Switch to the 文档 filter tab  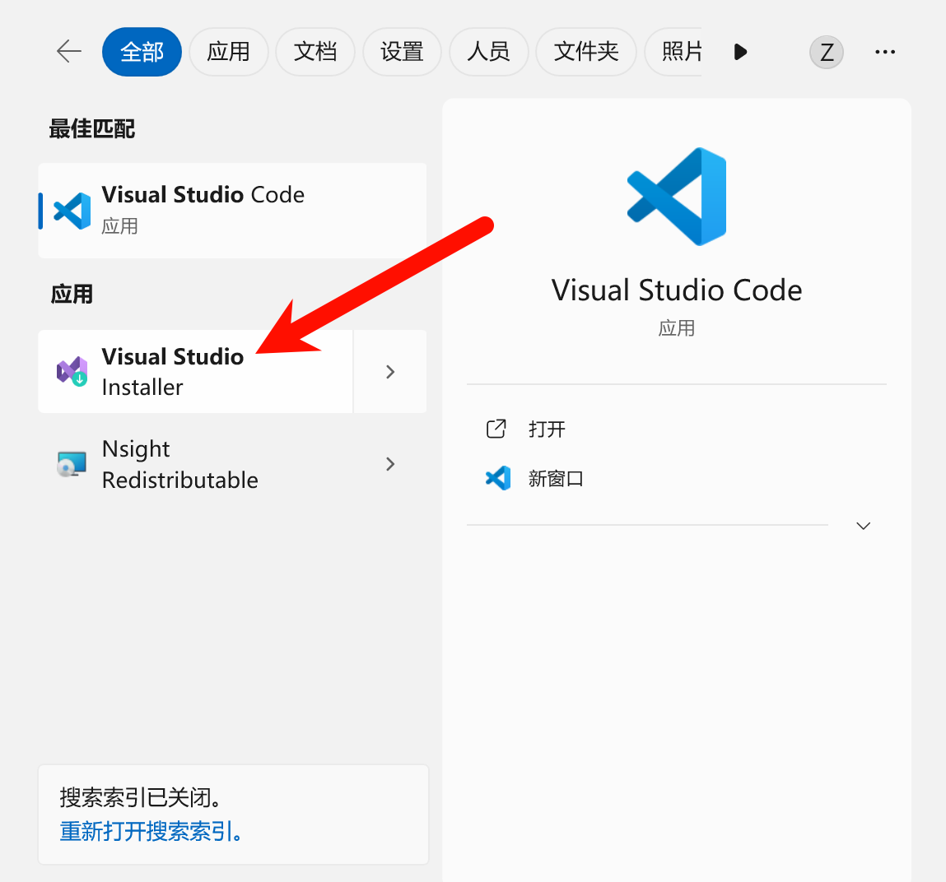pos(315,52)
